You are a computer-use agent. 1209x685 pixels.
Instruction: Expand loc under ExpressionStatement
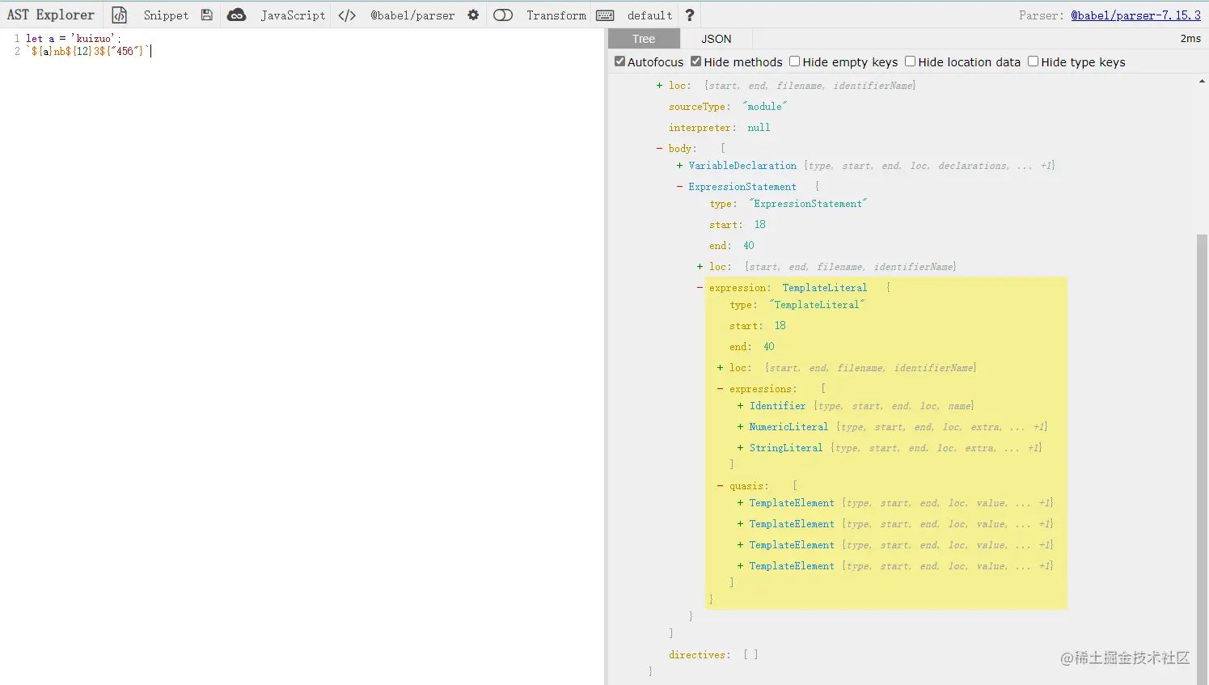pyautogui.click(x=700, y=266)
